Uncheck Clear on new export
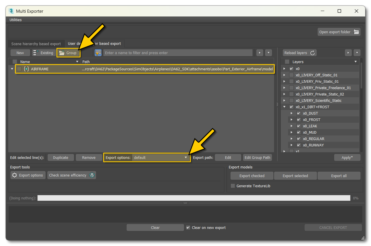 (x=188, y=227)
